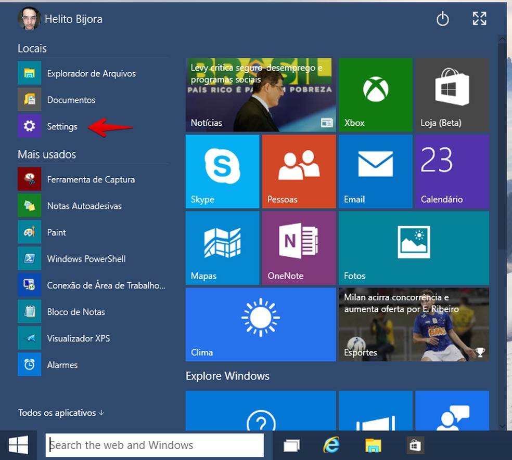This screenshot has height=460, width=512.
Task: Open the Store from the taskbar
Action: coord(415,445)
